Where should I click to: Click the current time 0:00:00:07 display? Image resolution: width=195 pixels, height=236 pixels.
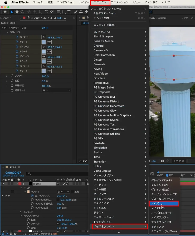[13, 173]
